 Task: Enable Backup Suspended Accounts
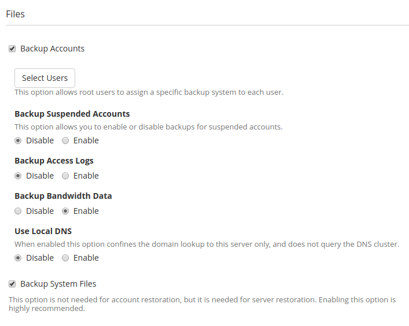click(65, 140)
